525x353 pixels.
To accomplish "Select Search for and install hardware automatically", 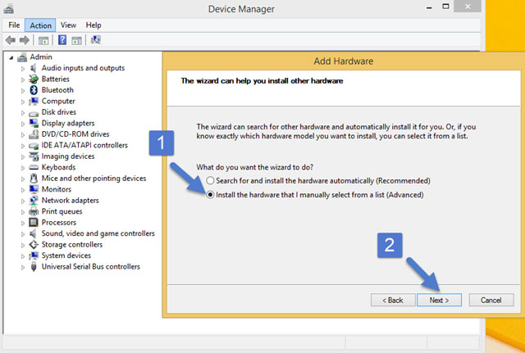I will (210, 181).
